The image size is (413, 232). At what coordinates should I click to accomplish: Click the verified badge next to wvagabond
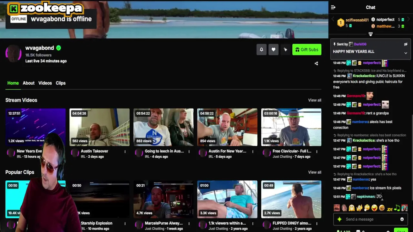(x=58, y=48)
